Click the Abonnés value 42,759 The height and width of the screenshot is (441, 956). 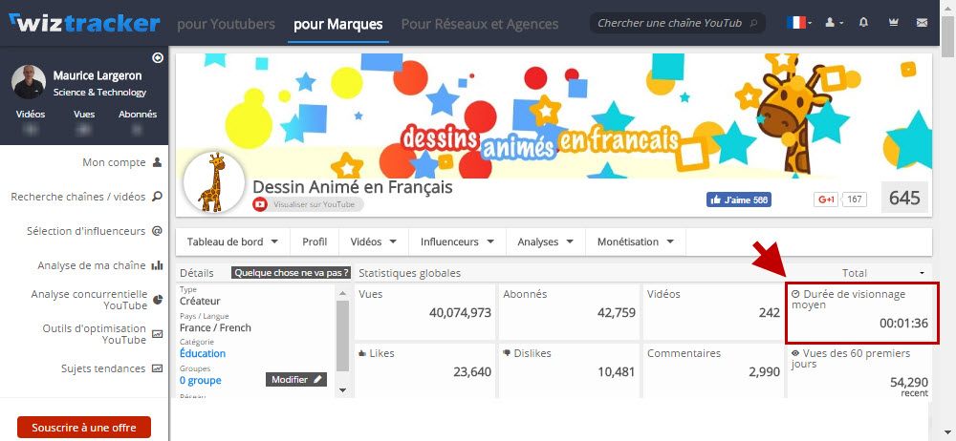(617, 313)
